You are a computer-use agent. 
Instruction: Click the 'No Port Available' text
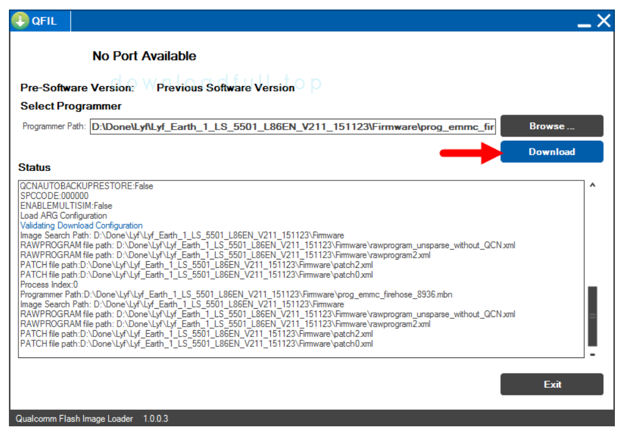(x=144, y=56)
